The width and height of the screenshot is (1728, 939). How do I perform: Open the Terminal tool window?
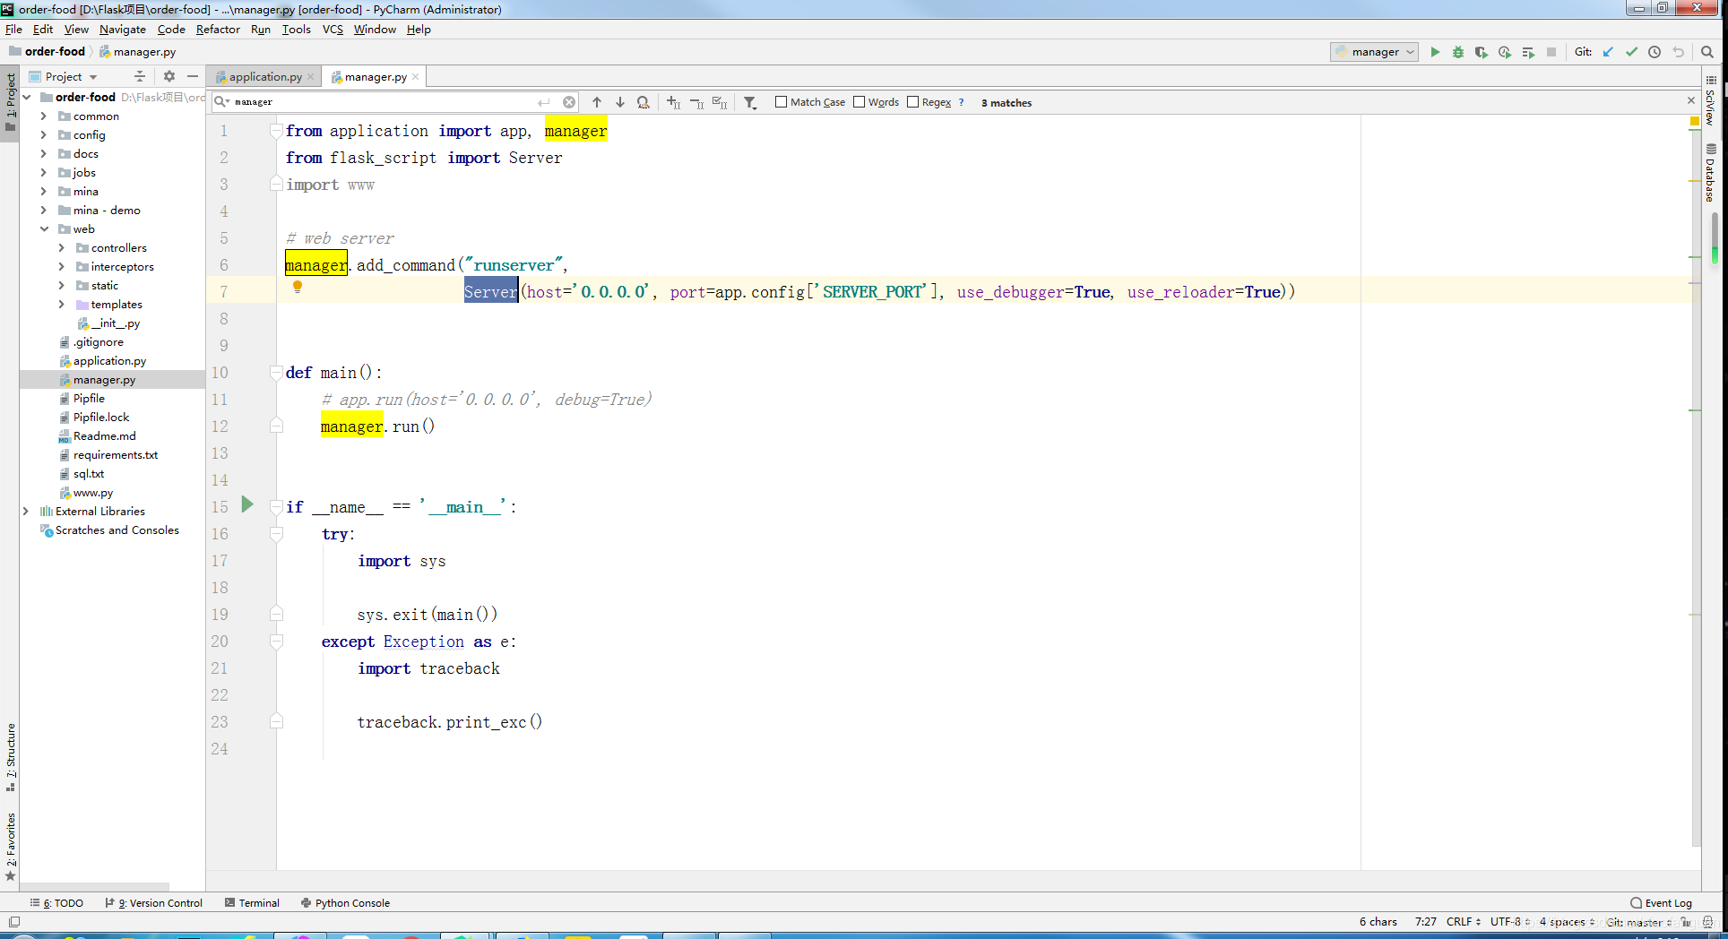coord(252,903)
